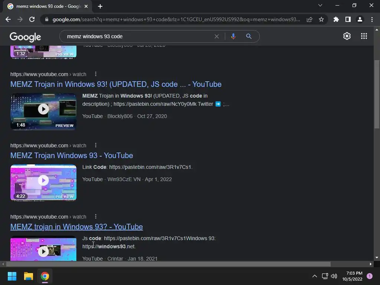Click the Chrome taskbar icon

point(45,276)
